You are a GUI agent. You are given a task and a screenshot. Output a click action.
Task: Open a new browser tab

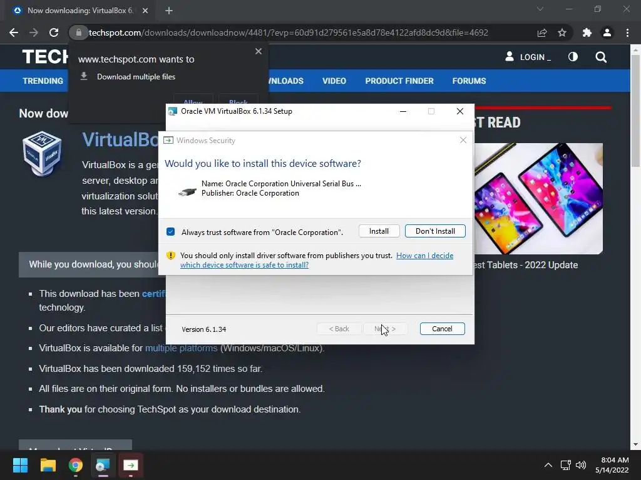(169, 11)
